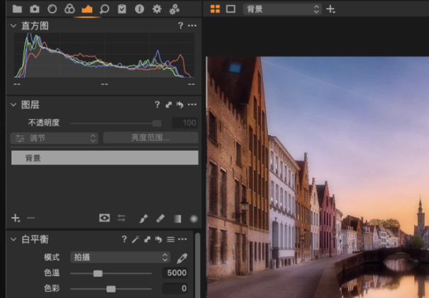Image resolution: width=429 pixels, height=298 pixels.
Task: Switch viewer to multi-image grid view
Action: 216,9
